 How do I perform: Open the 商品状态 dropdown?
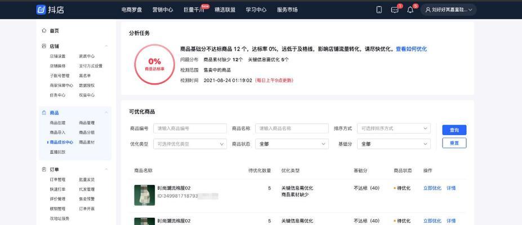coord(292,144)
